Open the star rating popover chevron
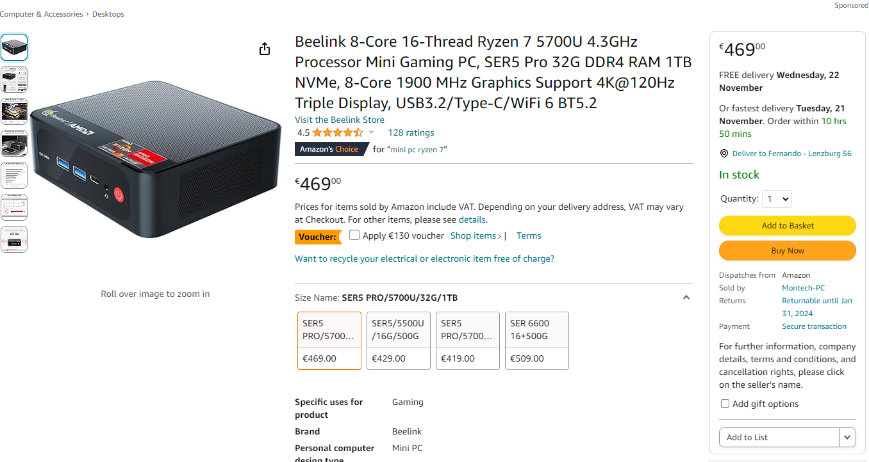 pos(371,132)
